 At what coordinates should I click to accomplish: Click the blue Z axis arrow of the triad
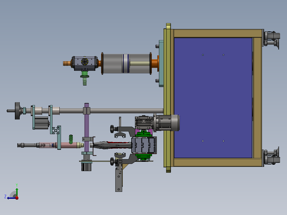[x=11, y=198]
